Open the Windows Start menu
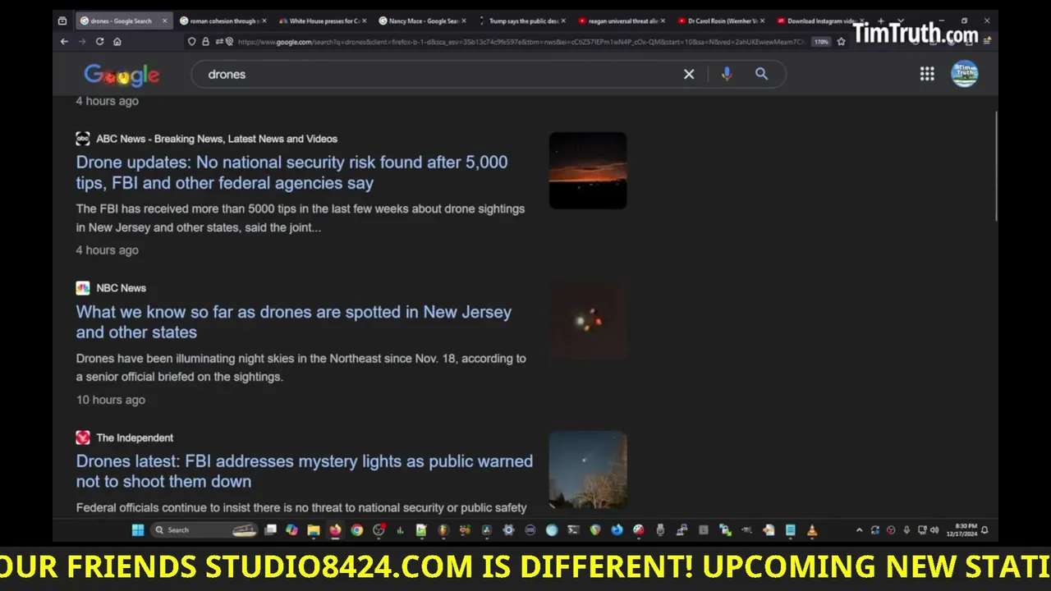The width and height of the screenshot is (1051, 591). coord(137,530)
